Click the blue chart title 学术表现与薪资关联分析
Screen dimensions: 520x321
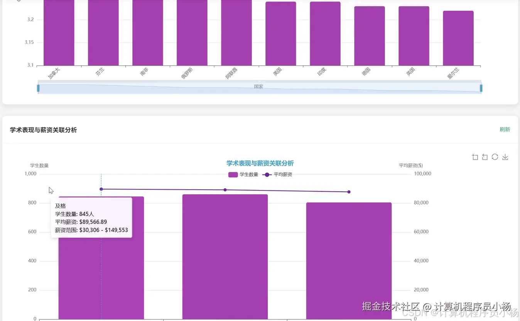point(260,163)
